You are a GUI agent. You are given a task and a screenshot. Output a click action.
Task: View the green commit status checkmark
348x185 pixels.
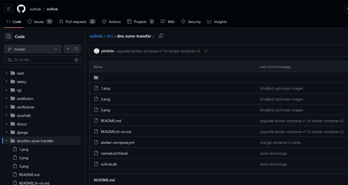(206, 51)
